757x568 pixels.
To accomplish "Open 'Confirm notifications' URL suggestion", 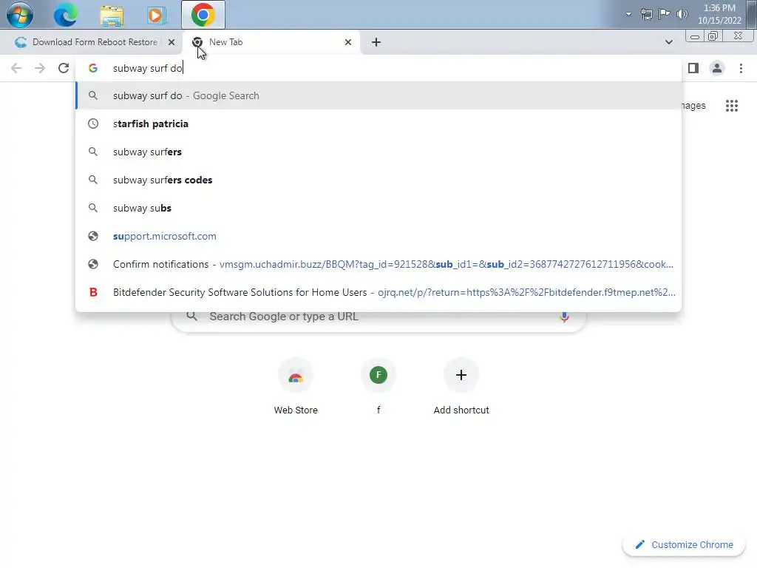I will coord(378,264).
